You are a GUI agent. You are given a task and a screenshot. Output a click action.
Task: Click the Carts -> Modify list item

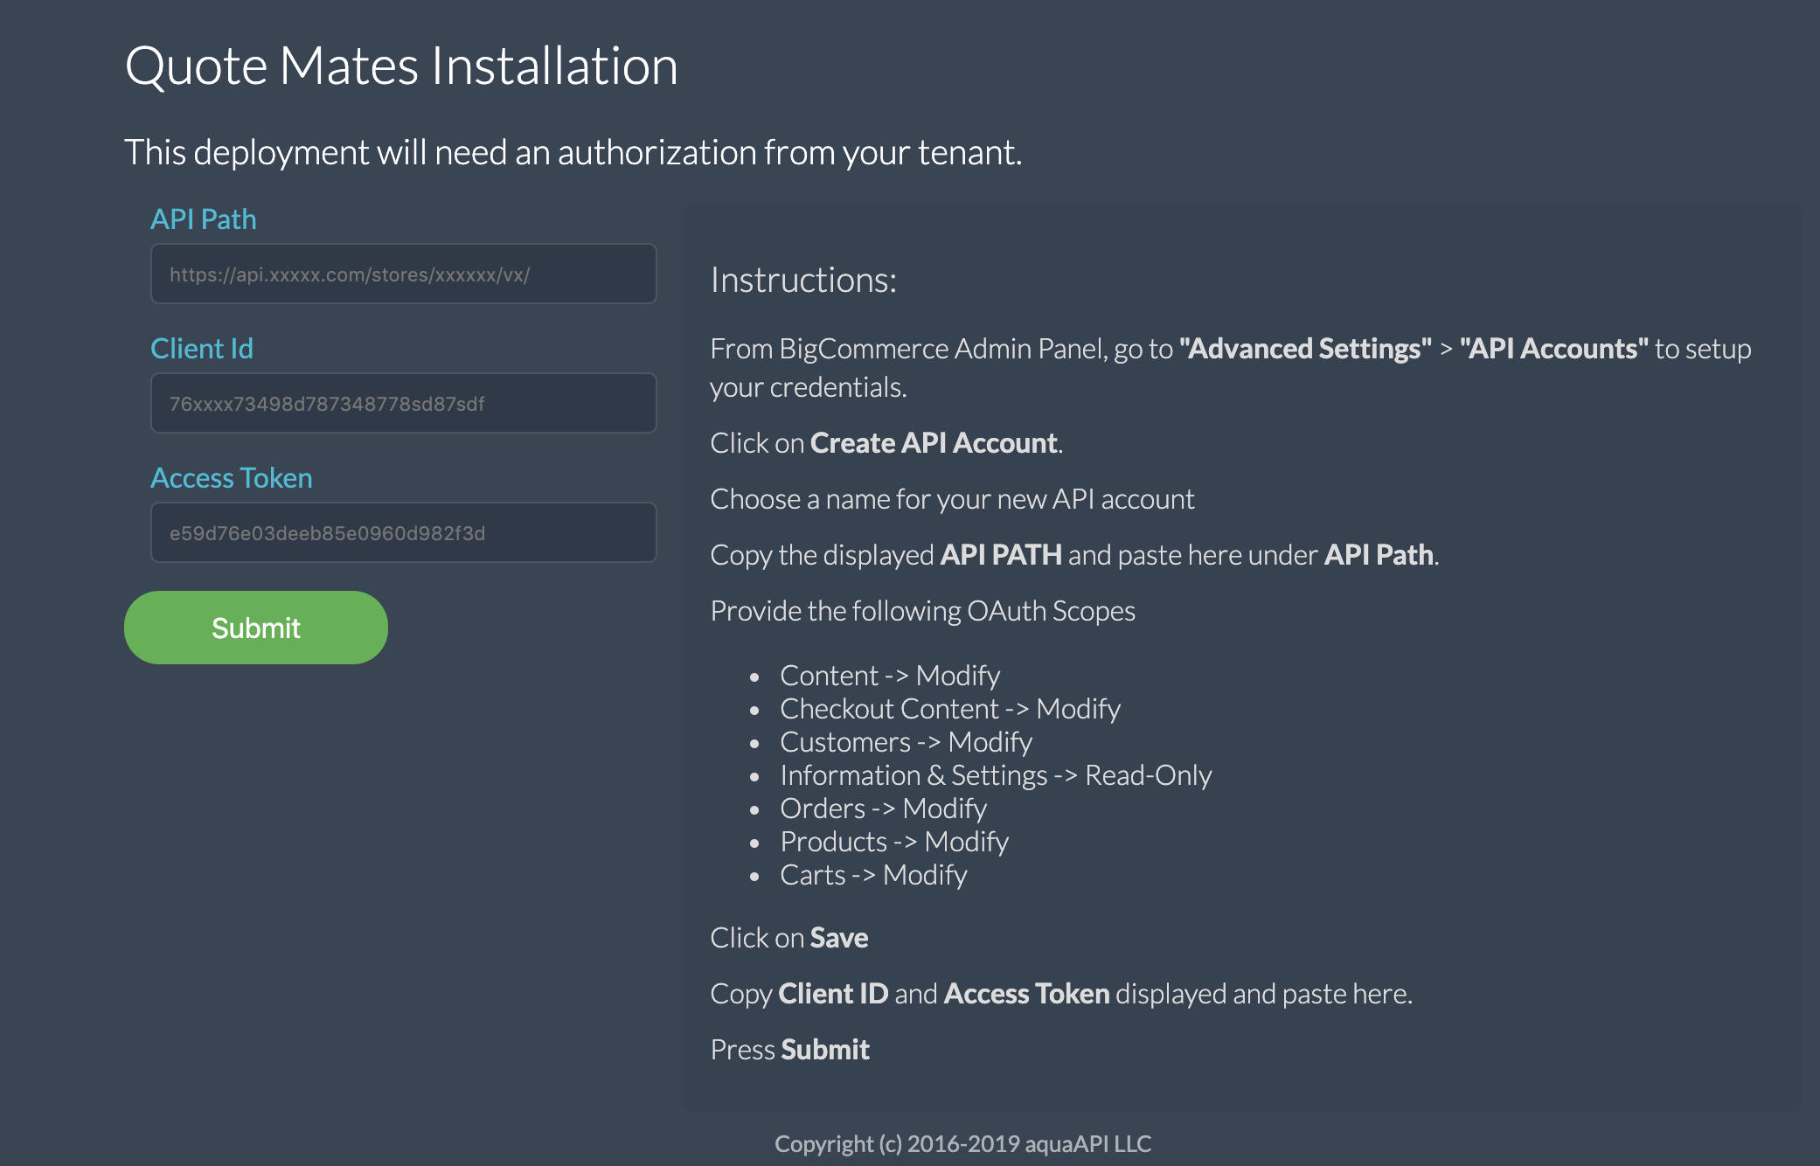pos(872,875)
